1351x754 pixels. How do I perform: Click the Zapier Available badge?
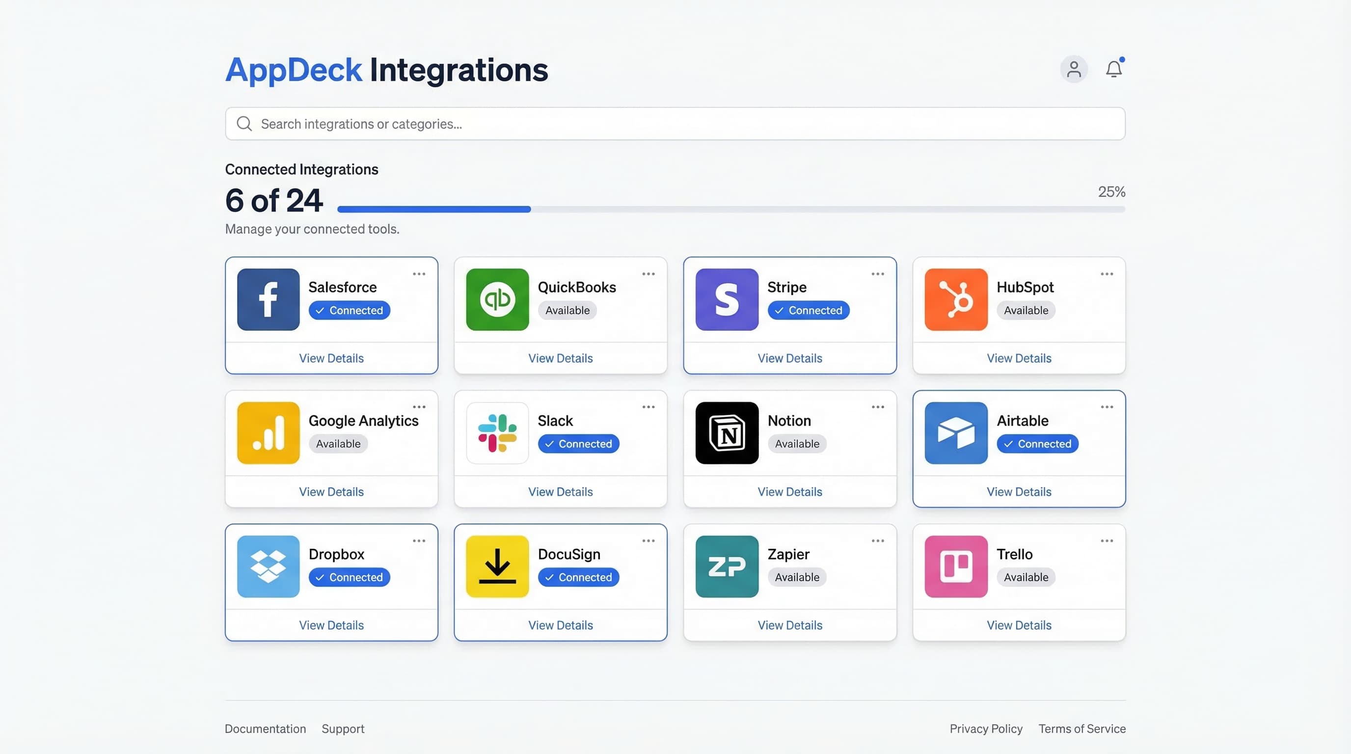click(797, 577)
